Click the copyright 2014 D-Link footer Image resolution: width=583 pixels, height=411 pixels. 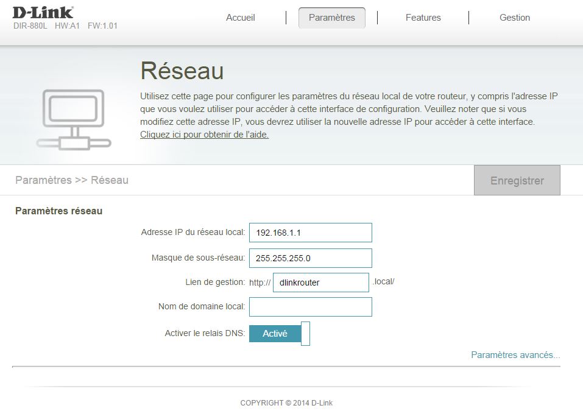click(x=286, y=402)
